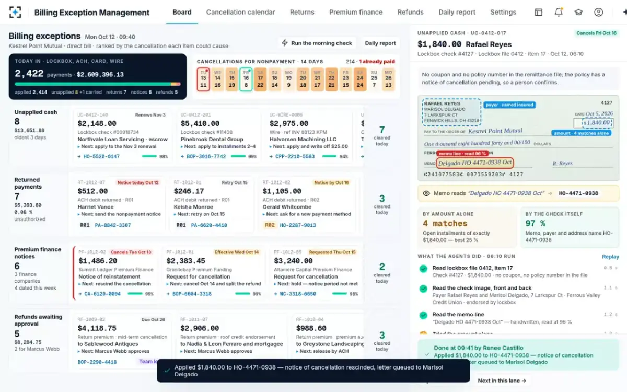627x392 pixels.
Task: Click the Notice today Oct 12 badge
Action: coord(138,183)
